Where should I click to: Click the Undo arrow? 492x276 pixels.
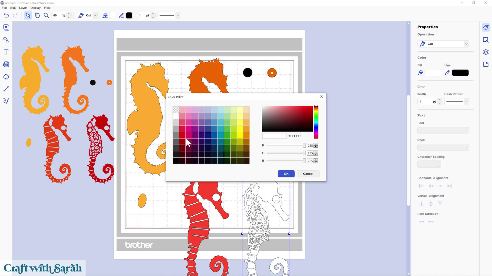6,15
